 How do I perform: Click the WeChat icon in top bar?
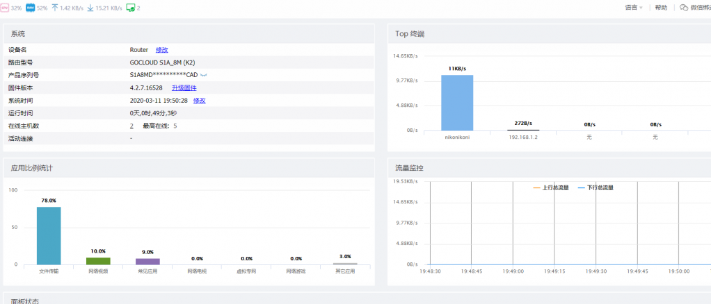[x=684, y=8]
